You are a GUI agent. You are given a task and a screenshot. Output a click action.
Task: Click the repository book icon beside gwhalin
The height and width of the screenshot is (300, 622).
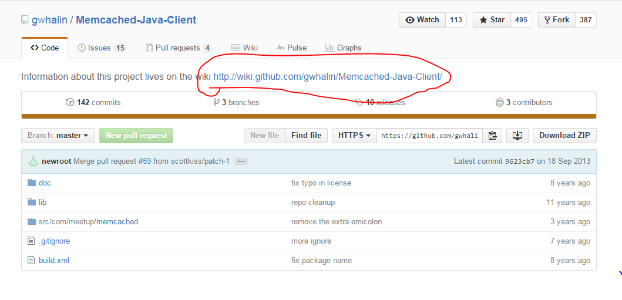coord(25,20)
